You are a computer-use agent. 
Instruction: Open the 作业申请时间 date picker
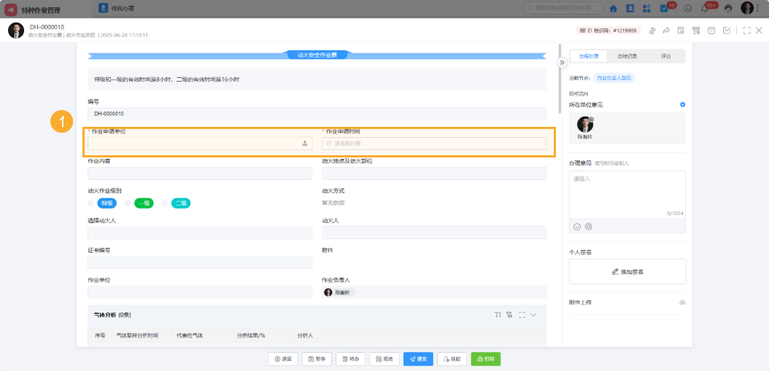tap(434, 144)
